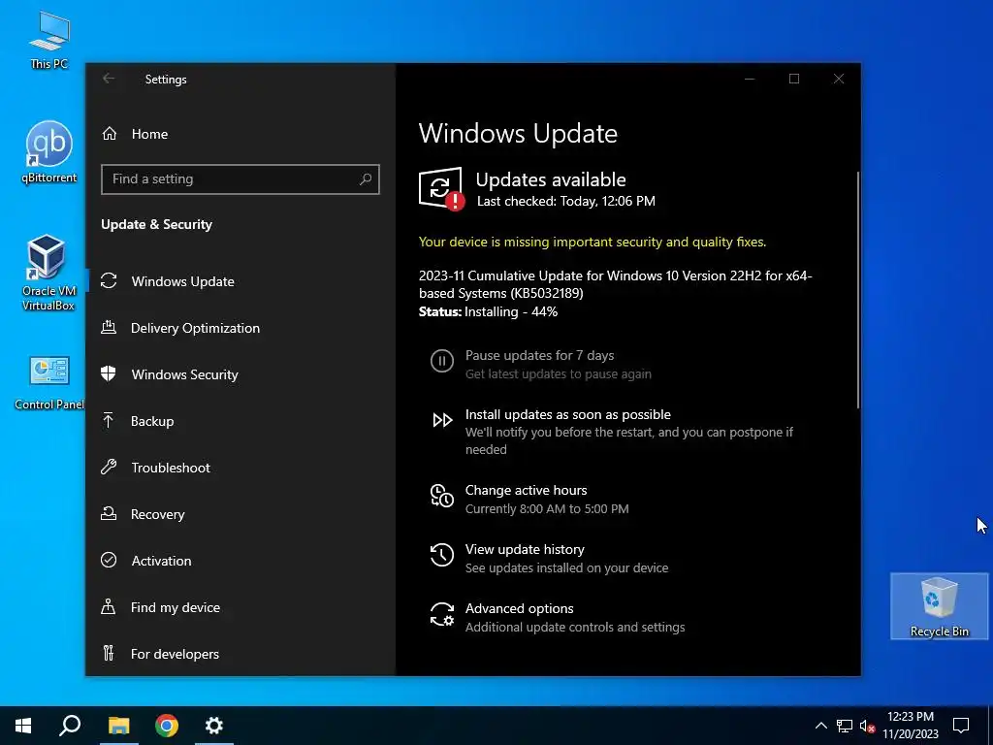Select the This PC desktop icon
Screen dimensions: 993x745
coord(48,41)
